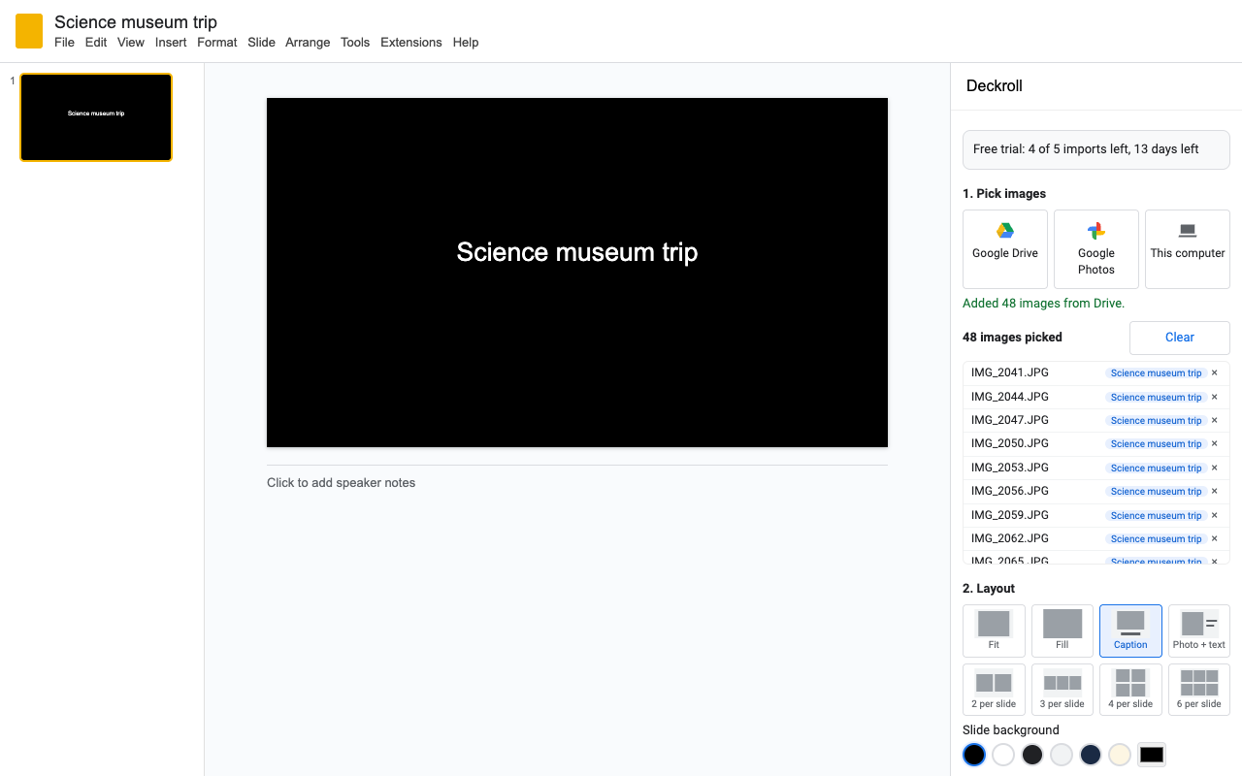Click the yellow Google Slides logo
The height and width of the screenshot is (776, 1242).
tap(29, 31)
